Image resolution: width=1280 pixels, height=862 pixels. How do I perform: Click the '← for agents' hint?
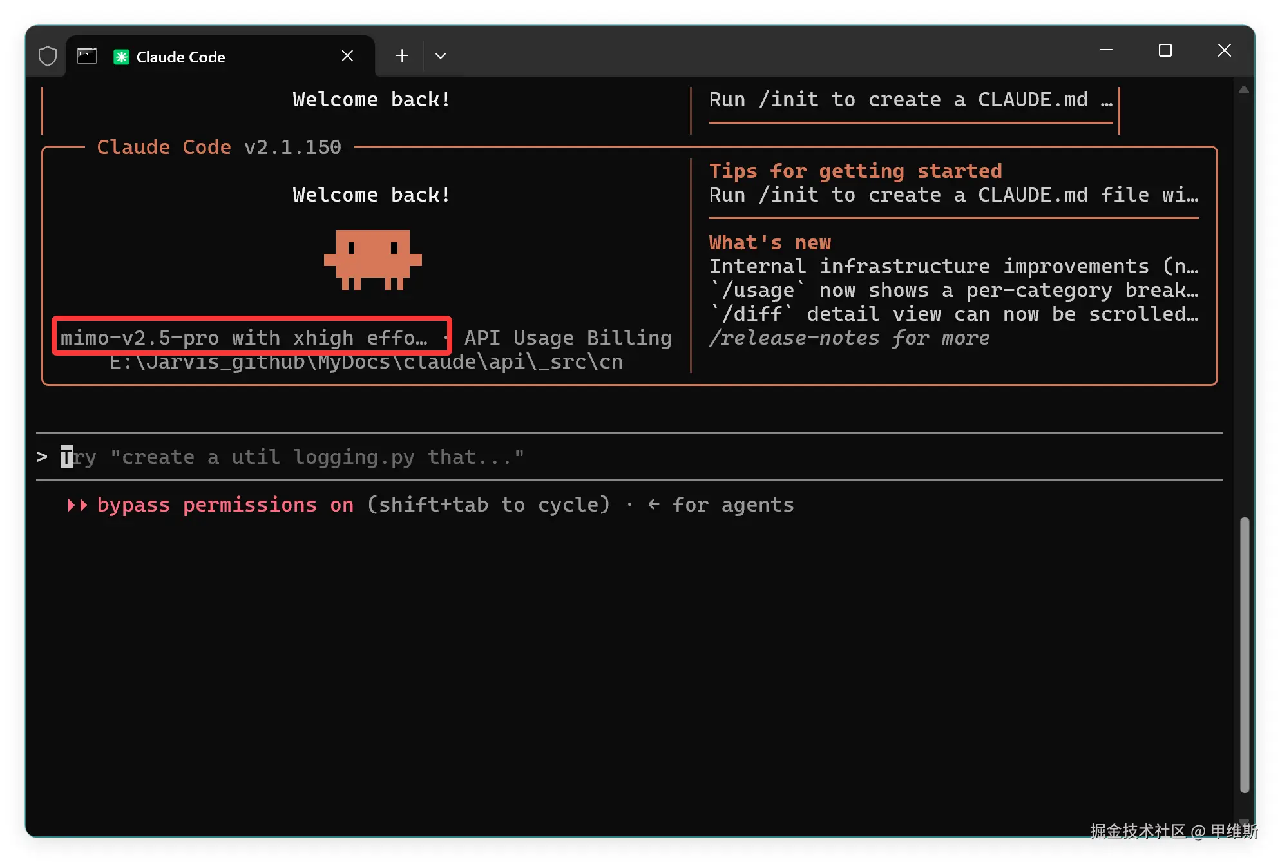tap(721, 504)
